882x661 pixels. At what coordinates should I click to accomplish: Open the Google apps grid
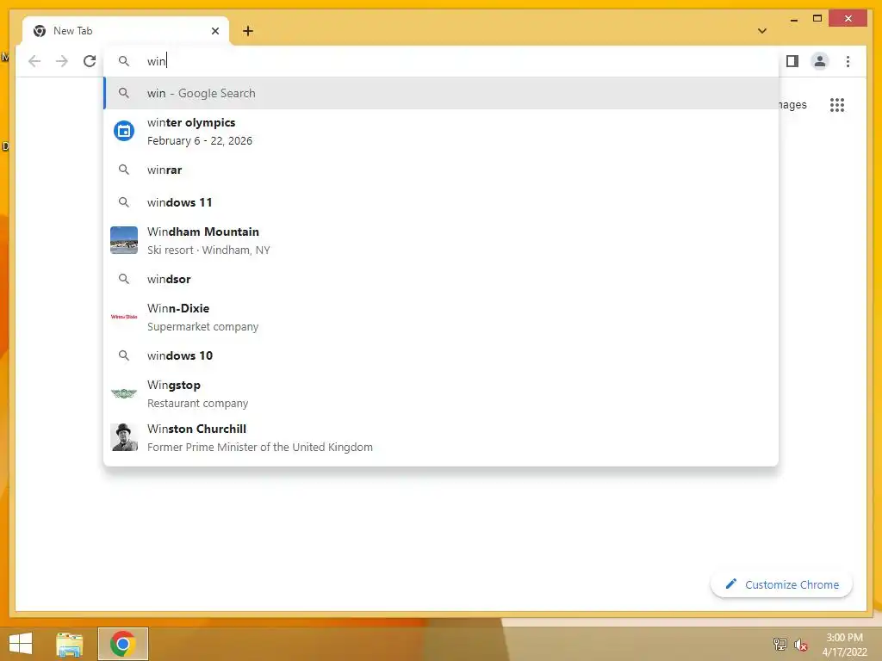tap(837, 105)
